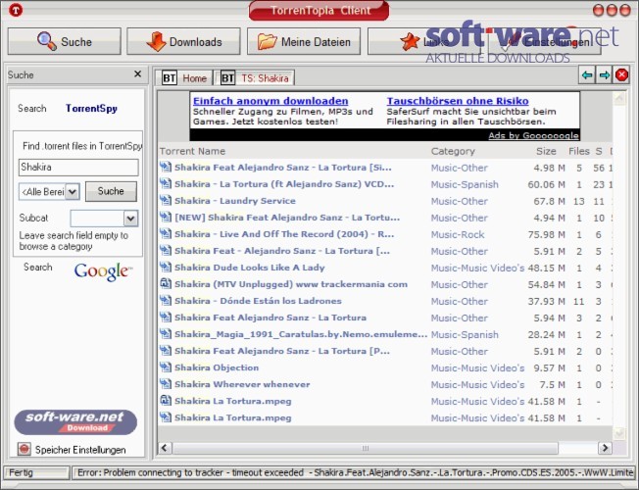Switch to the Home tab
This screenshot has height=490, width=639.
click(x=185, y=77)
